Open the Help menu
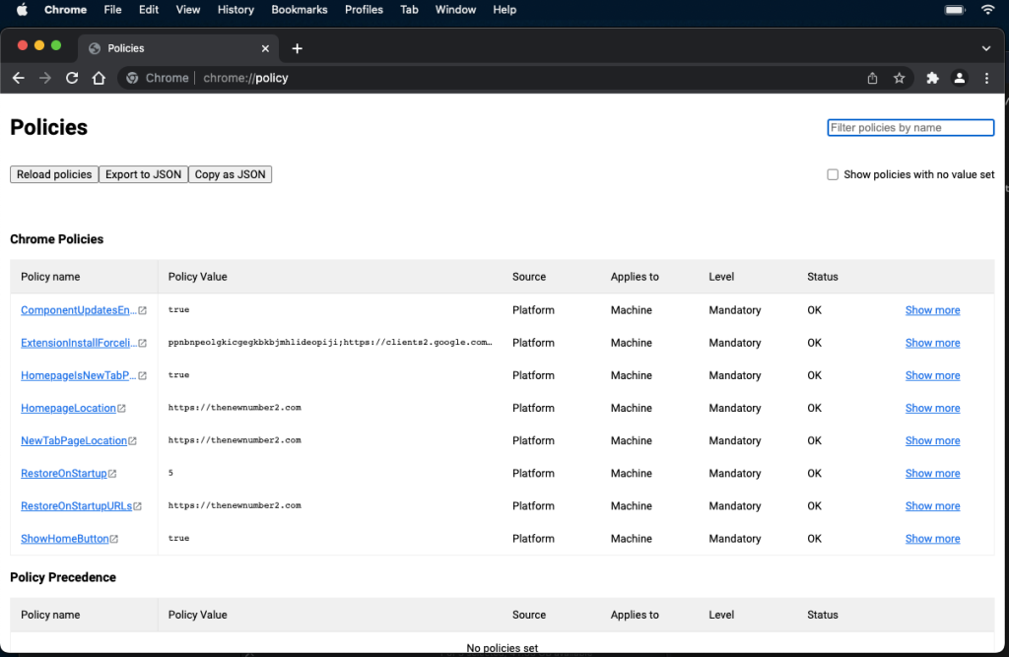The image size is (1009, 657). [504, 10]
